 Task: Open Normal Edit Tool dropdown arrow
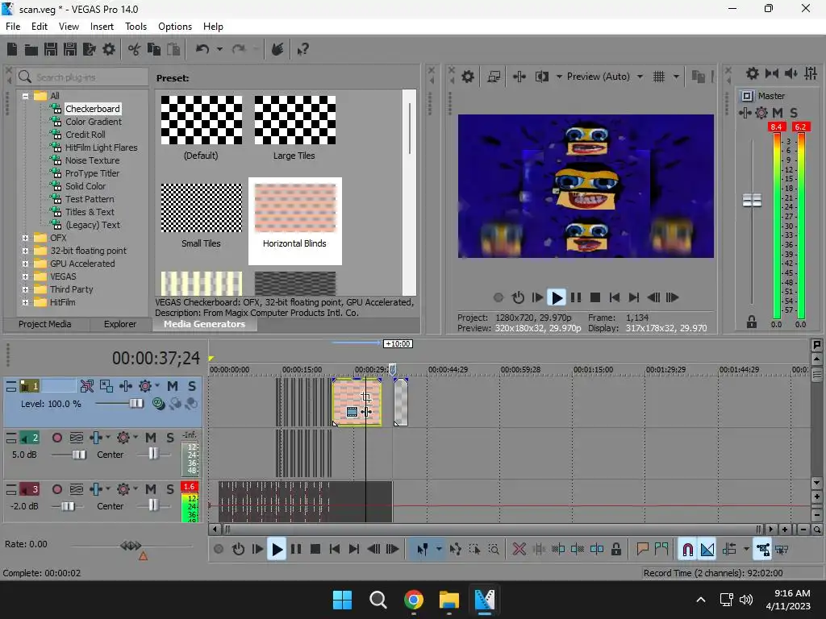(x=439, y=550)
